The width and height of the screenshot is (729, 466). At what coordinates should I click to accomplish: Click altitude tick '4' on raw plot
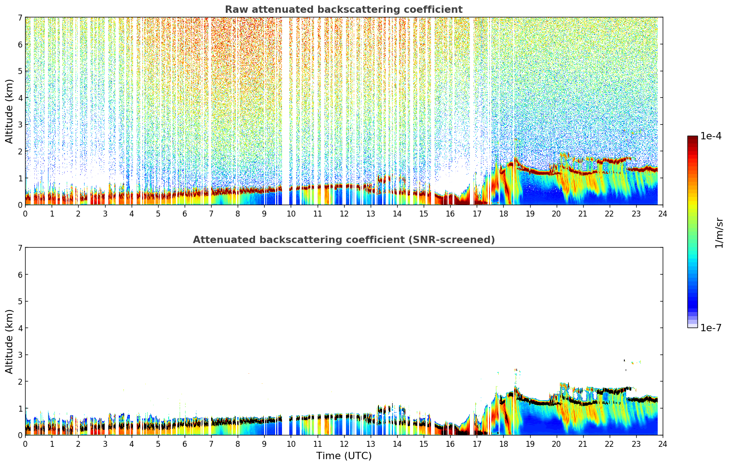click(x=20, y=98)
